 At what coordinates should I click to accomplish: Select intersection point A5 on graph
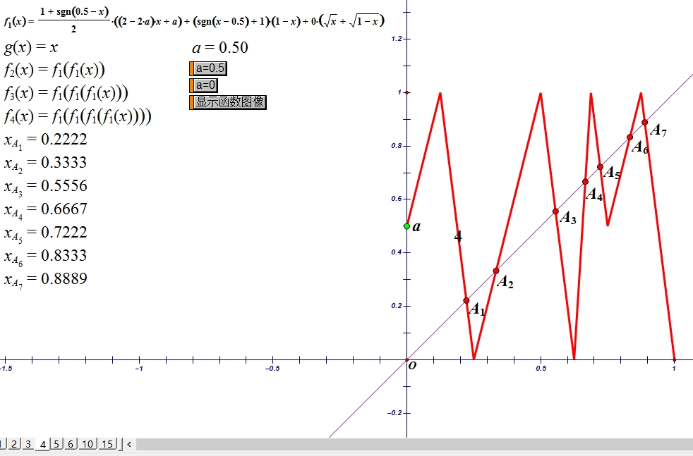click(600, 167)
